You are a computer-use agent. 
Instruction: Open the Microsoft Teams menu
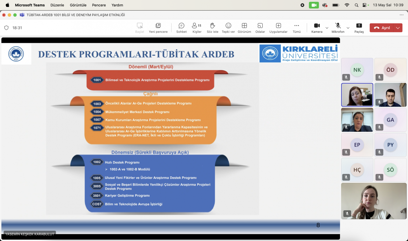tap(30, 5)
